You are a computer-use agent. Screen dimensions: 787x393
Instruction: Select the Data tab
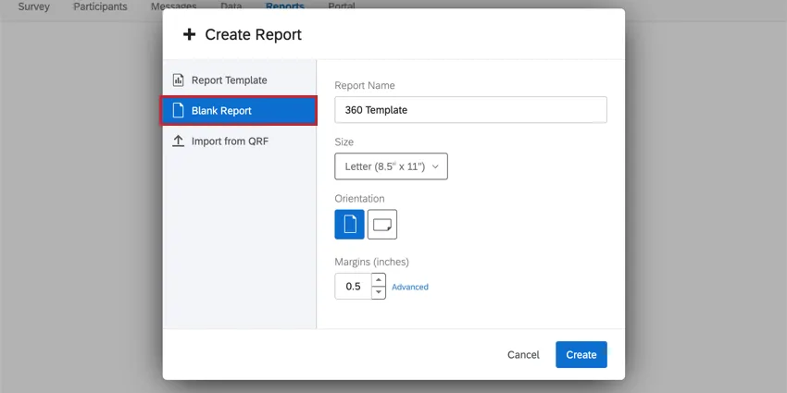click(231, 6)
